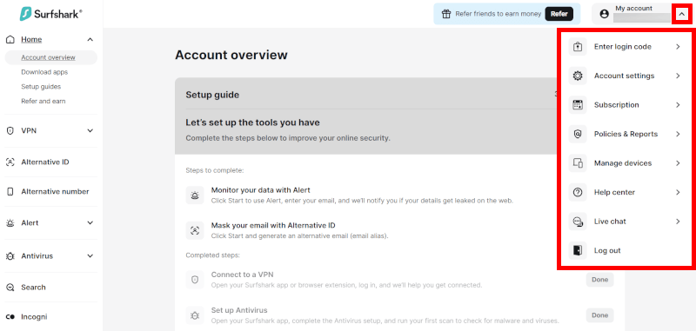Click the Refer button

click(x=559, y=14)
